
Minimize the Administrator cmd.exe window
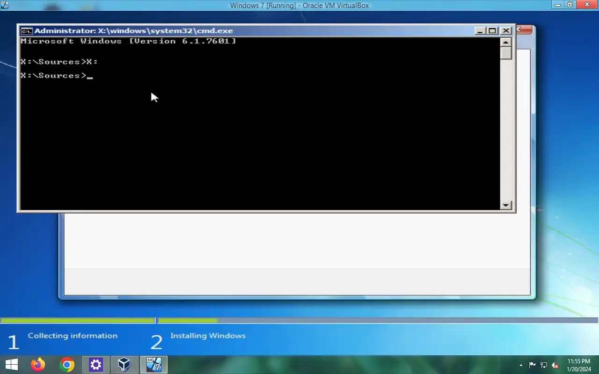pos(480,31)
